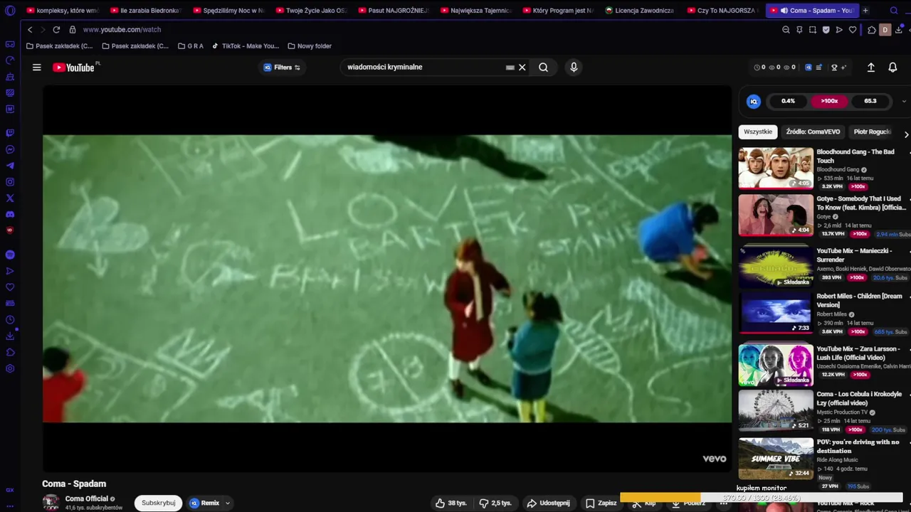The image size is (911, 512).
Task: Go back with browser back arrow
Action: pos(30,30)
